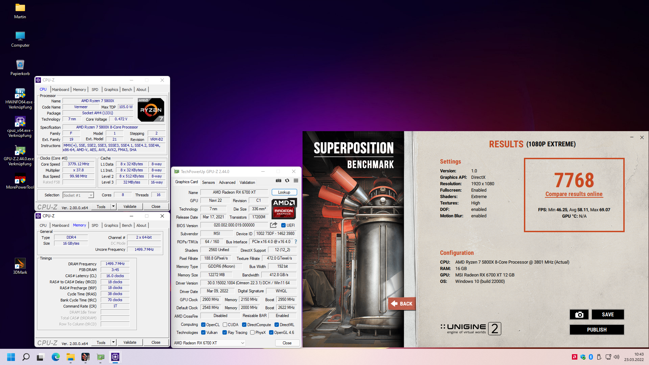The width and height of the screenshot is (649, 365).
Task: Click the PUBLISH button
Action: (x=597, y=330)
